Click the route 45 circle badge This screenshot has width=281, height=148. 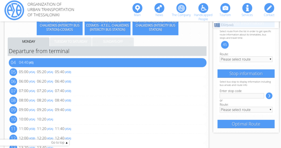coord(225,45)
